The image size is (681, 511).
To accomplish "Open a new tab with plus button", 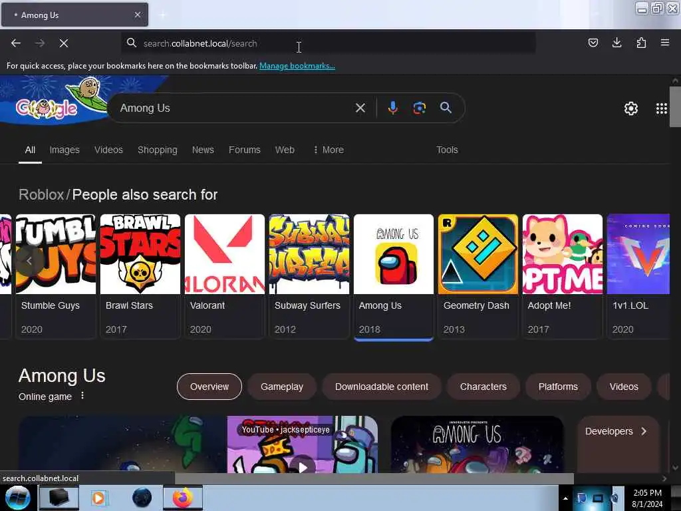I will [x=162, y=15].
